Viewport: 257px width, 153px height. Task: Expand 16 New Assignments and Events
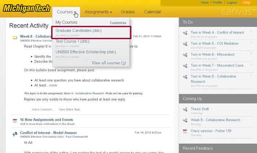(46, 120)
